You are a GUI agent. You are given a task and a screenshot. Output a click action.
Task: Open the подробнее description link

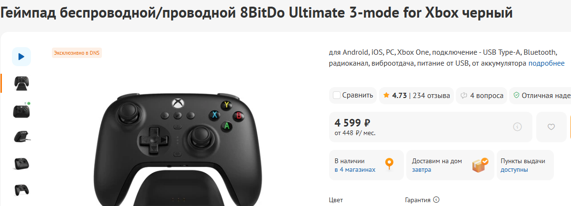tap(546, 63)
